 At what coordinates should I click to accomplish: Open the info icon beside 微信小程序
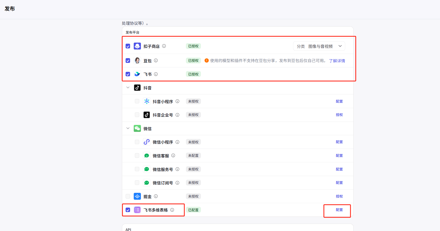177,142
